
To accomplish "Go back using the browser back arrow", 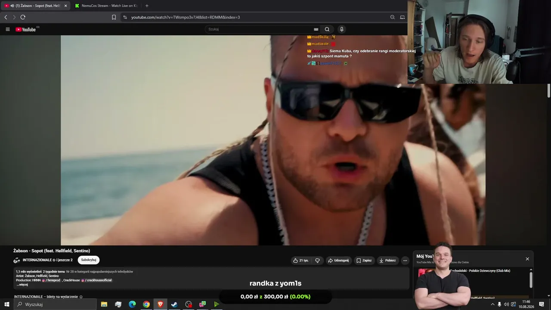I will click(x=6, y=17).
